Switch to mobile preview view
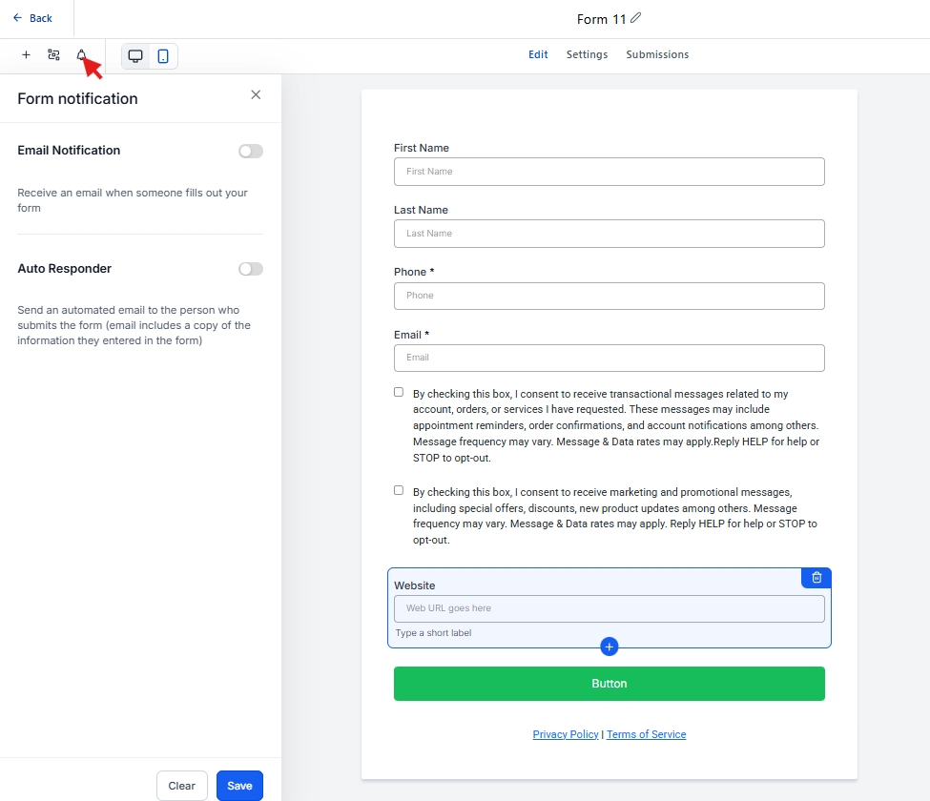 pyautogui.click(x=163, y=56)
